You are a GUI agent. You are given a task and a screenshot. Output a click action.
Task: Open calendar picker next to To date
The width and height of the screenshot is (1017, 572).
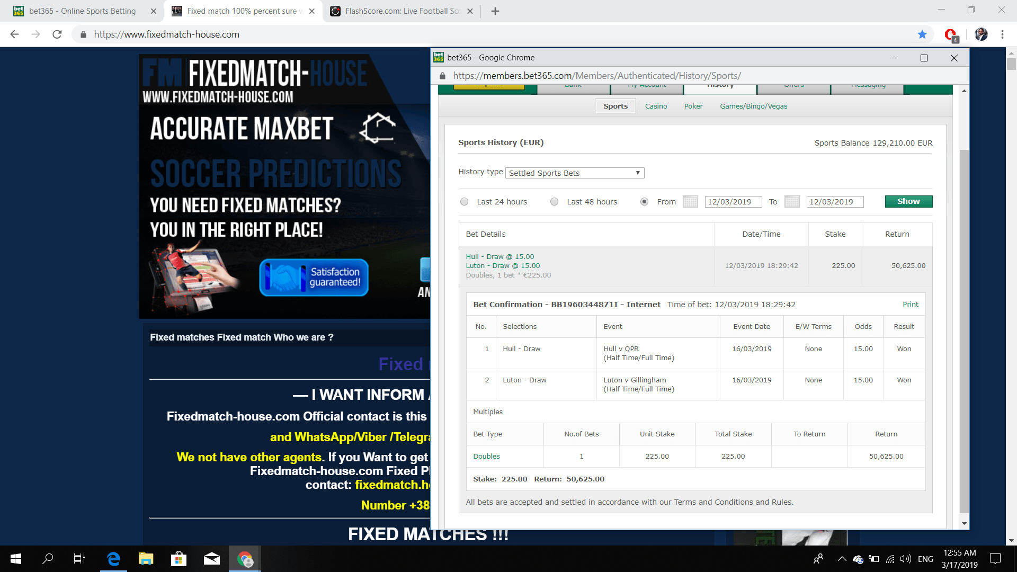point(792,202)
